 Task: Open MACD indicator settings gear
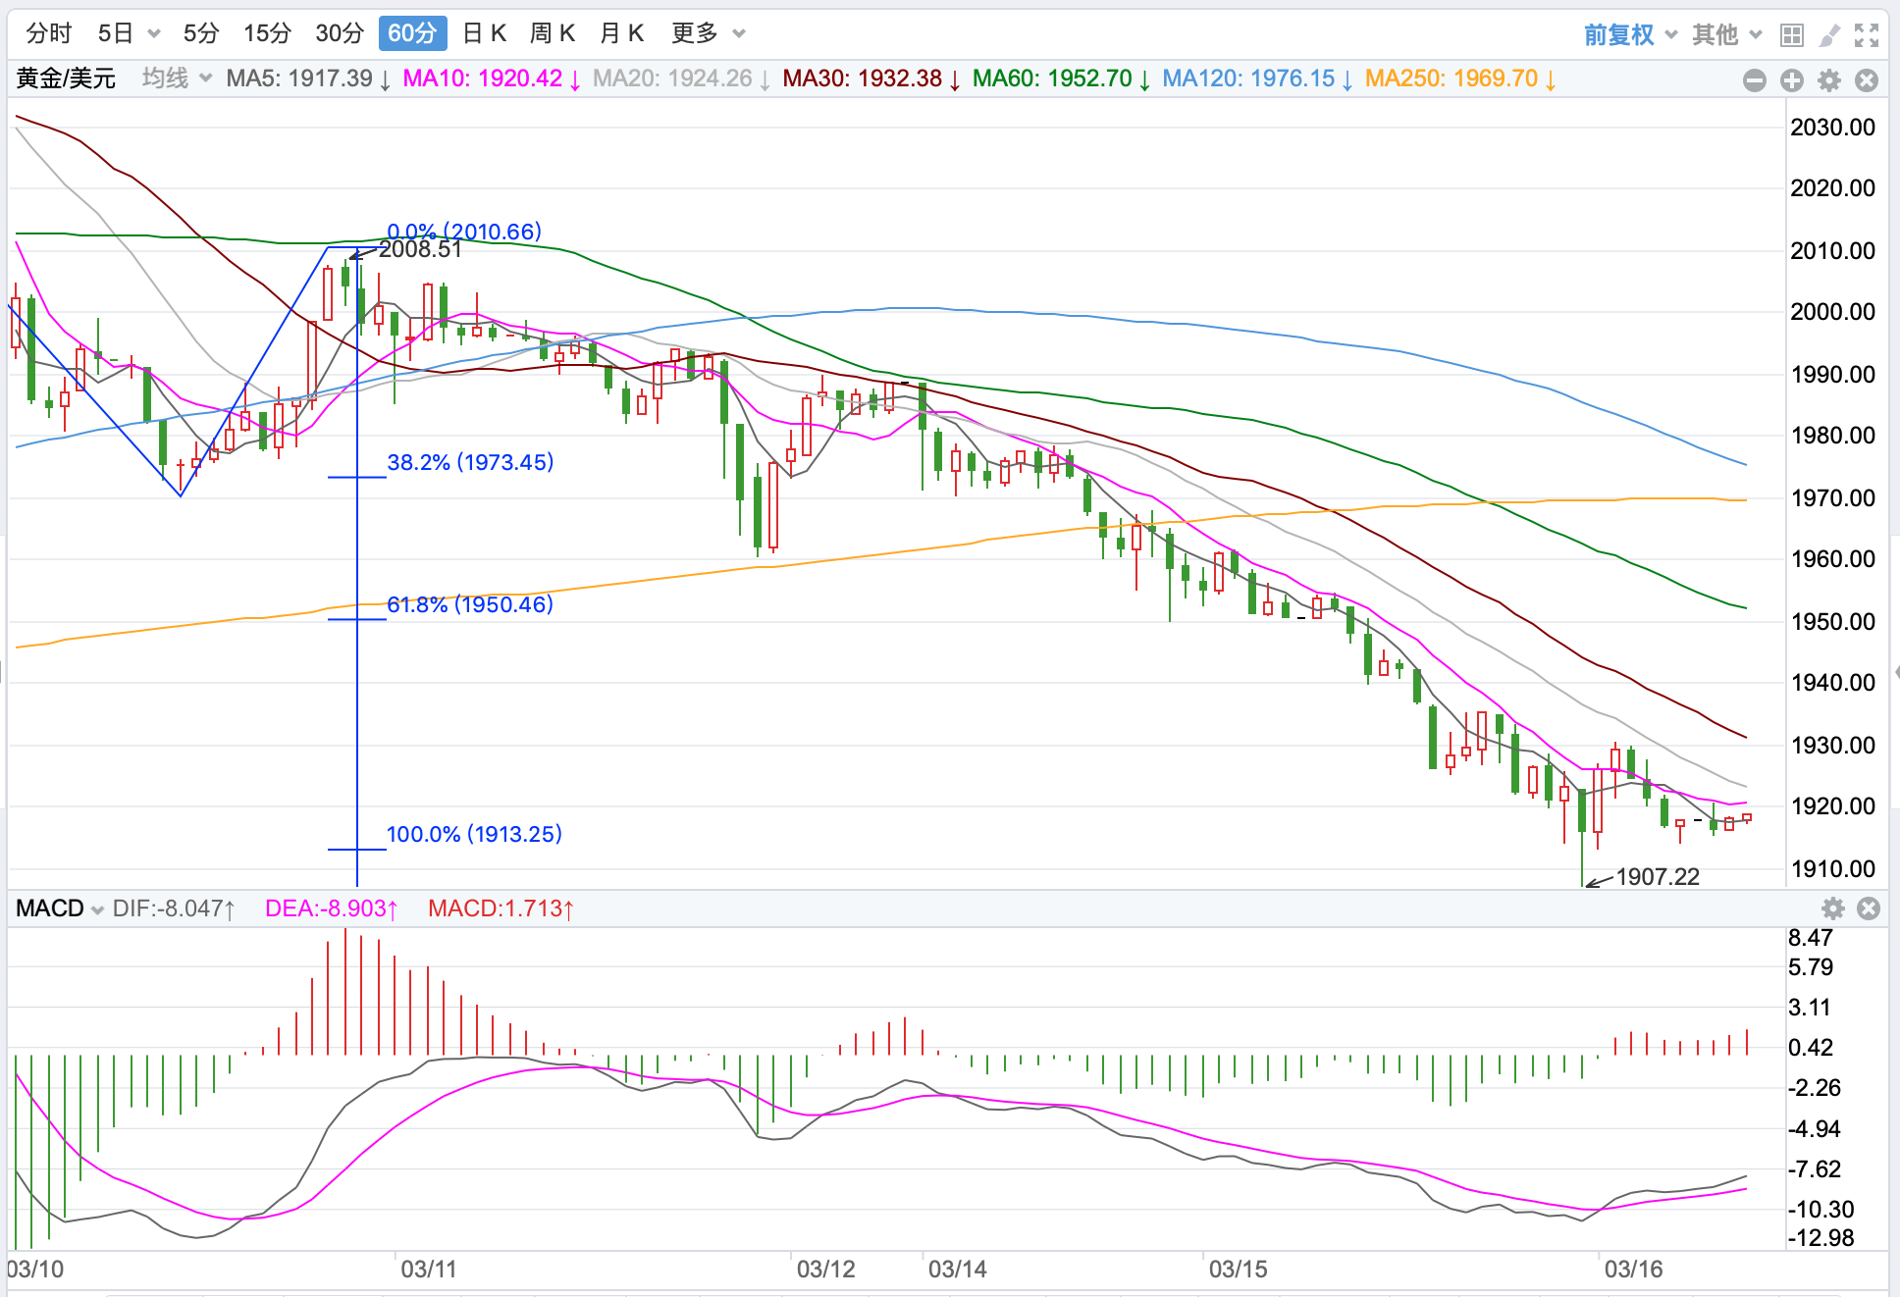click(x=1832, y=908)
